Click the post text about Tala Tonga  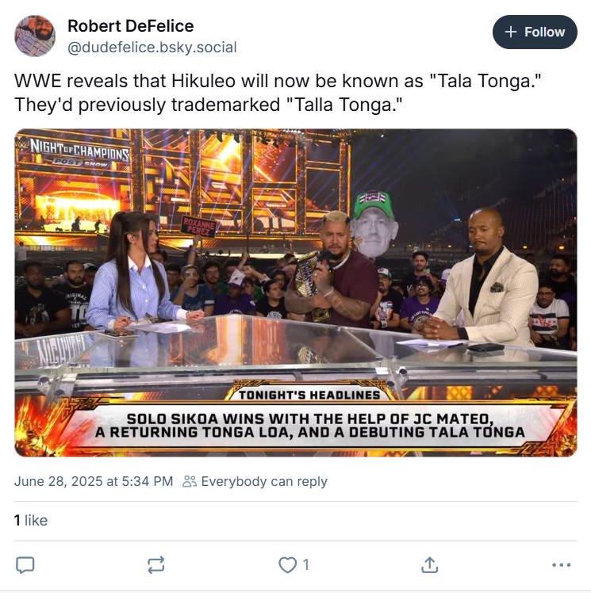(278, 93)
